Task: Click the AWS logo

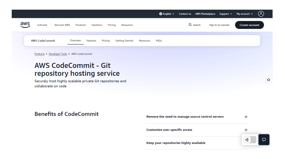Action: (25, 25)
